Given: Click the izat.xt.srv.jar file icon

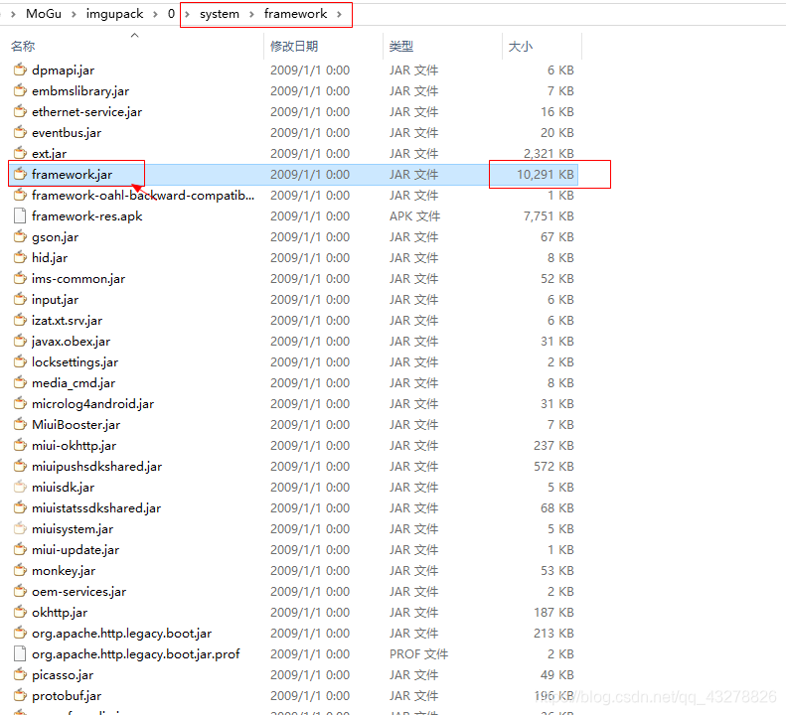Looking at the screenshot, I should click(20, 320).
